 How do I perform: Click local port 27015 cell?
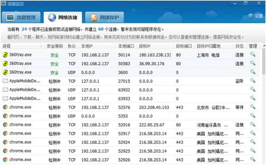(124, 81)
